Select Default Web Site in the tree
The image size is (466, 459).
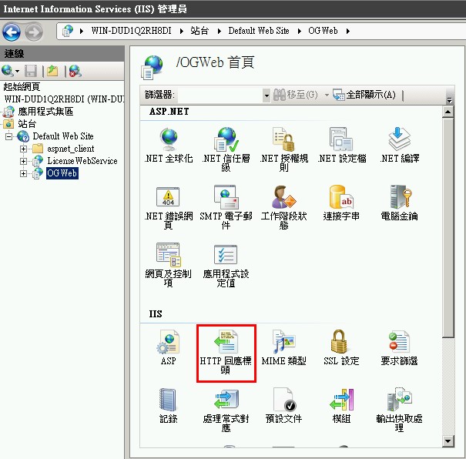coord(63,136)
